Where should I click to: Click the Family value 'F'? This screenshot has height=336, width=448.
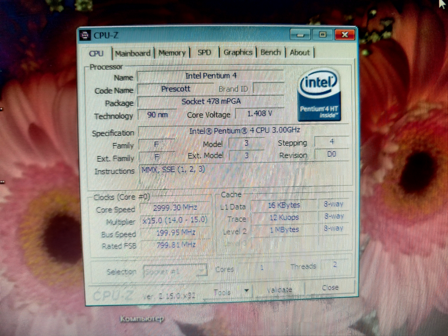coord(157,144)
